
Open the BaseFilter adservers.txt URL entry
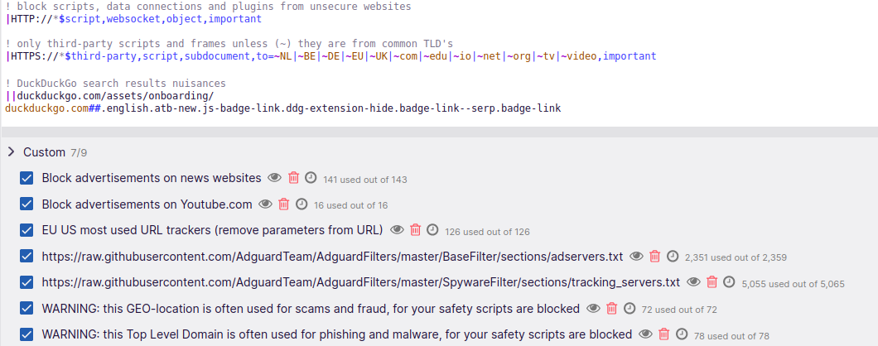click(x=332, y=257)
